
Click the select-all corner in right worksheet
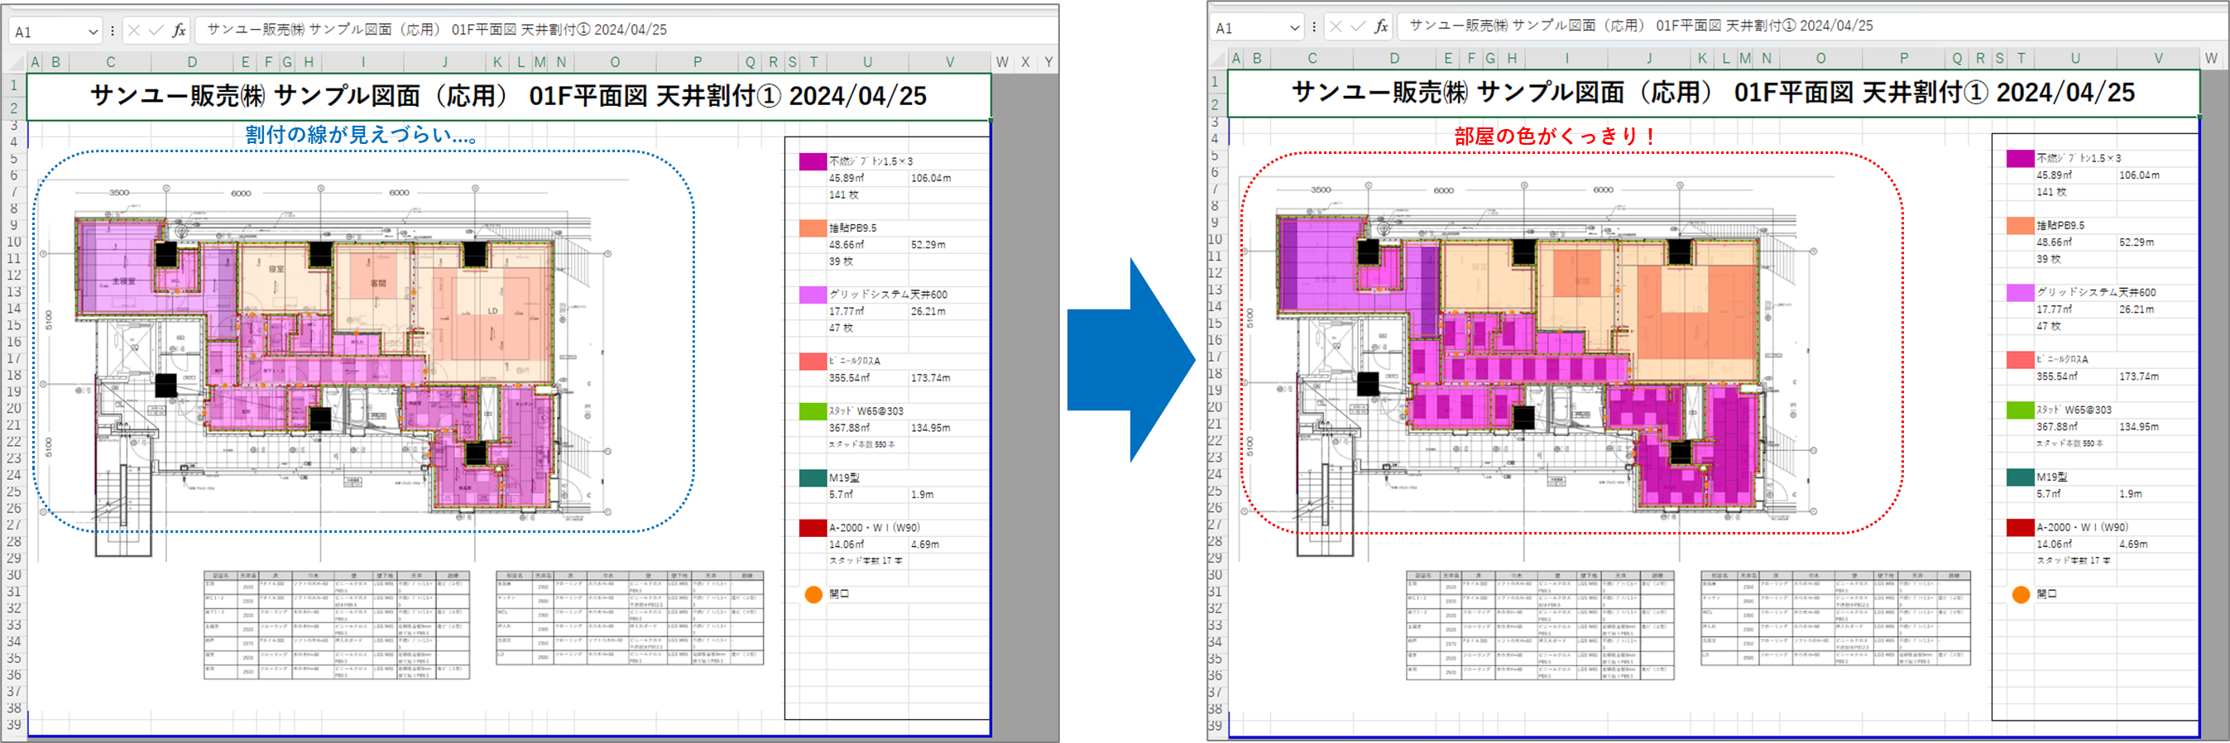coord(1217,59)
